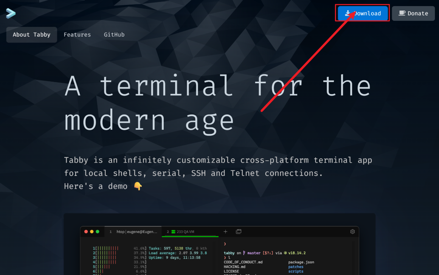
Task: Select the About Tabby tab
Action: [x=32, y=35]
